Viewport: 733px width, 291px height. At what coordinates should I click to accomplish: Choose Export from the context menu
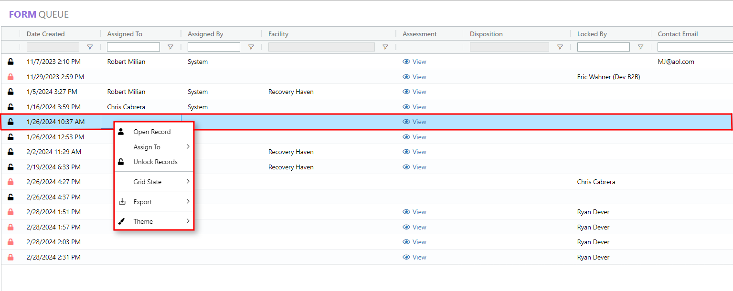[142, 201]
